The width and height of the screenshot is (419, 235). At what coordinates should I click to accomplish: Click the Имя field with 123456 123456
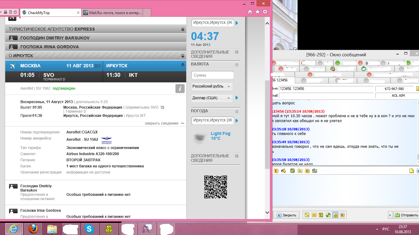(x=326, y=89)
